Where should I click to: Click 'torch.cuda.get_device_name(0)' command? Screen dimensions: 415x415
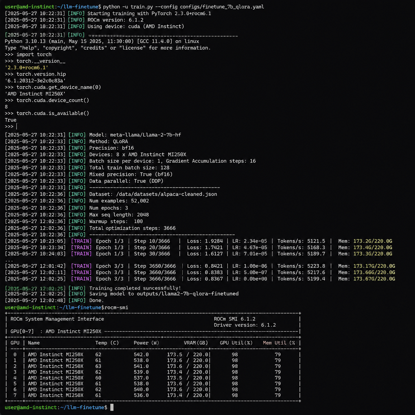(59, 87)
